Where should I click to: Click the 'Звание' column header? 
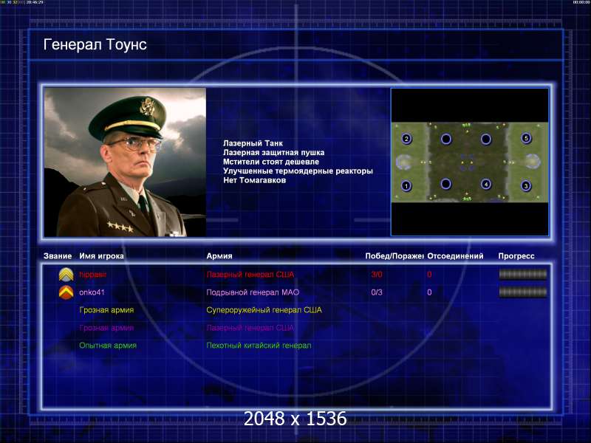pos(58,256)
